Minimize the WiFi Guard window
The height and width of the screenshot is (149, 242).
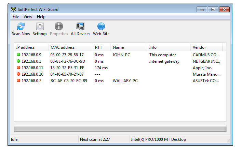(x=202, y=10)
